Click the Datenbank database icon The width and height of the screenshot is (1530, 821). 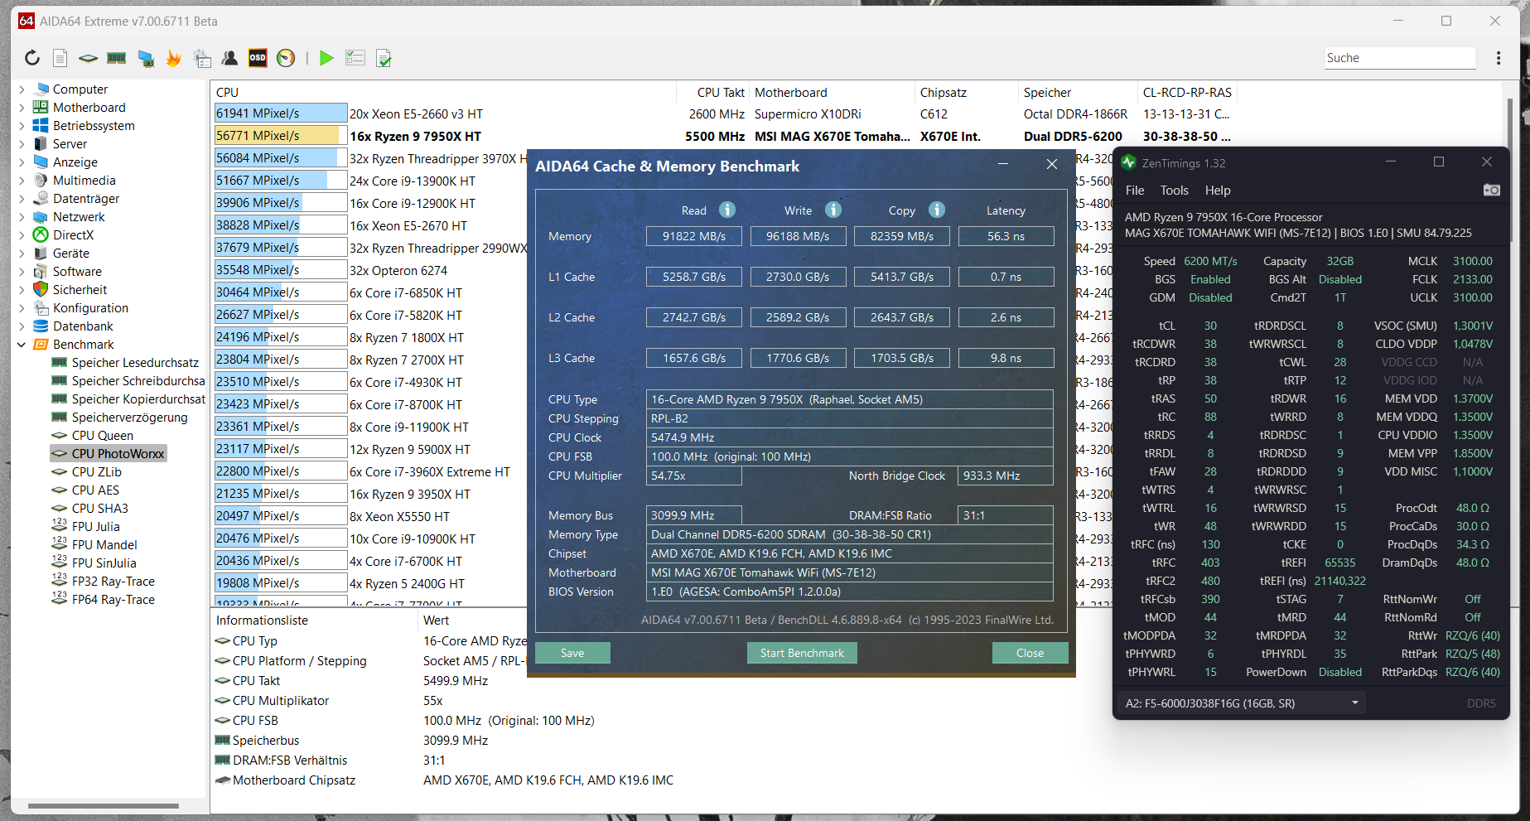[x=41, y=326]
